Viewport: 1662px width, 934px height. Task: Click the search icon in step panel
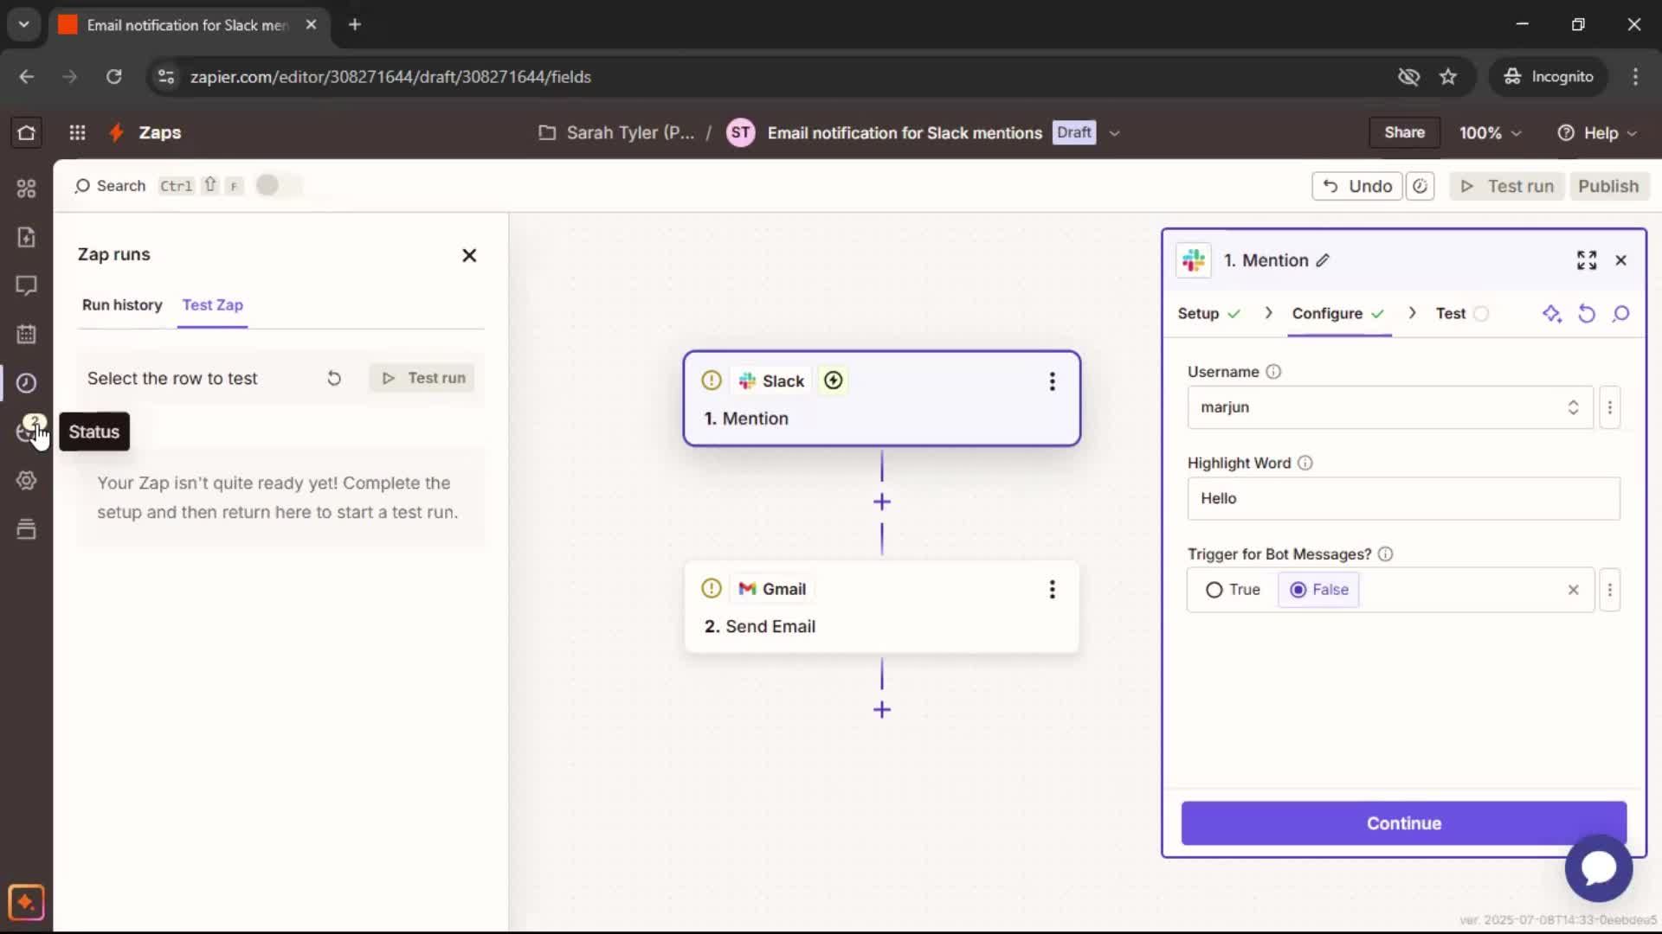(1620, 313)
